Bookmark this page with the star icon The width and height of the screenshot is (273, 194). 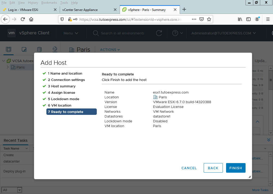click(x=209, y=19)
